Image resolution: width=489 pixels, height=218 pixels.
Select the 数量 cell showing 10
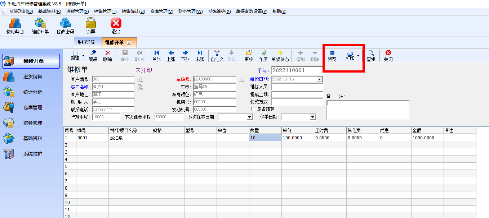tap(265, 138)
